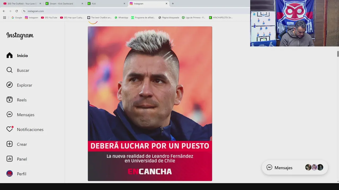Click the Instagram logo in the sidebar
Image resolution: width=339 pixels, height=190 pixels.
pos(20,36)
